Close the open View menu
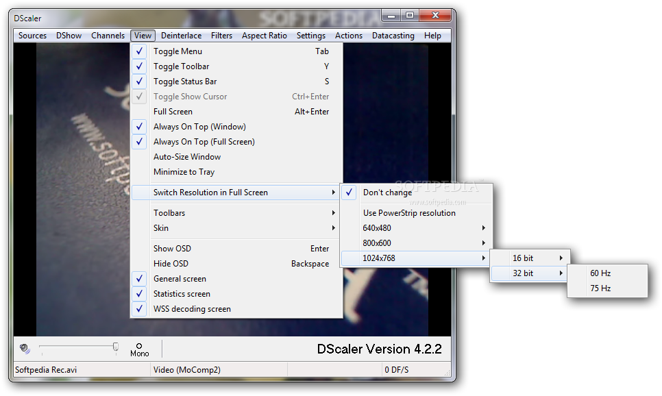 tap(143, 36)
